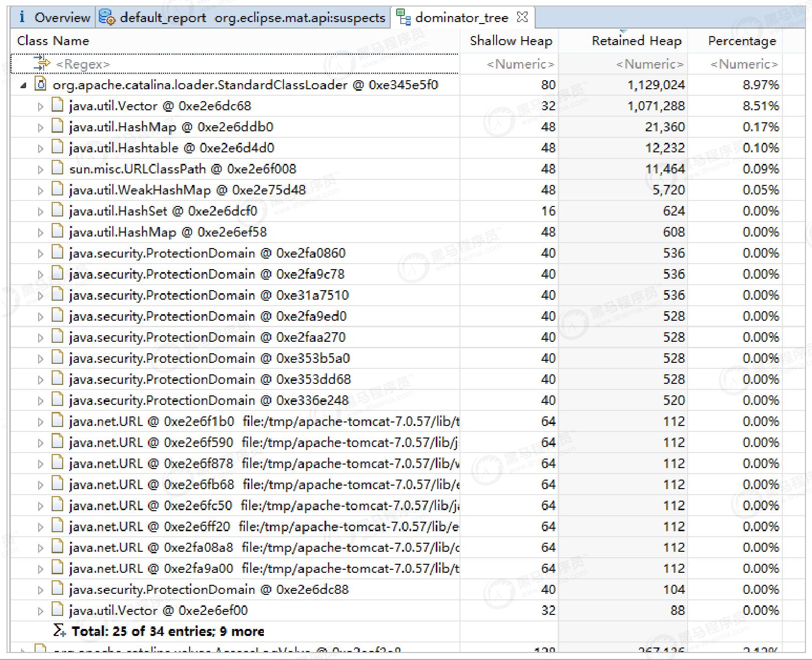
Task: Sort by Retained Heap column header
Action: pyautogui.click(x=636, y=41)
